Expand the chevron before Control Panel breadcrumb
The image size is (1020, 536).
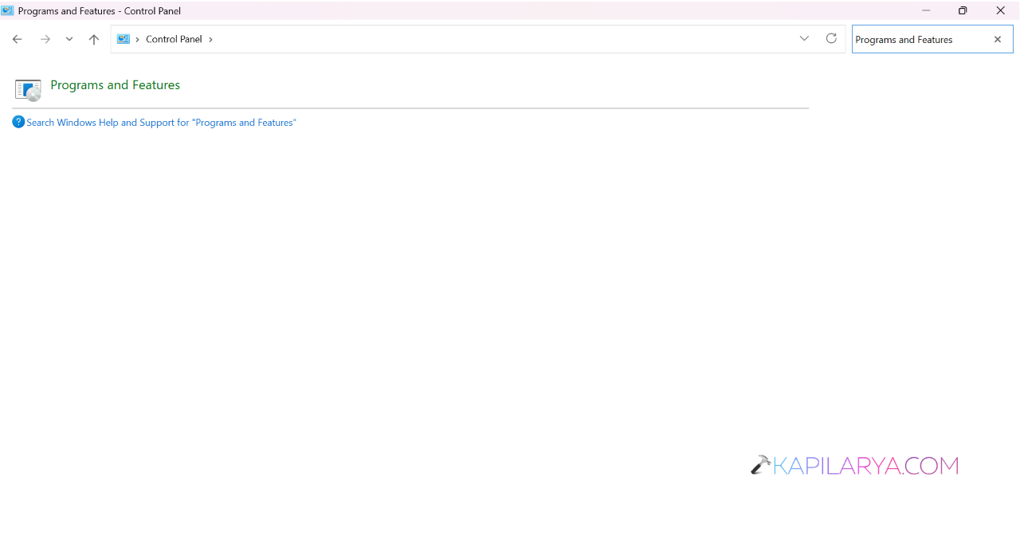click(x=138, y=39)
